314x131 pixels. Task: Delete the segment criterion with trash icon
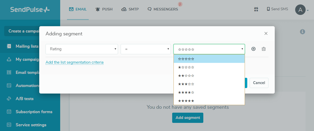264,49
